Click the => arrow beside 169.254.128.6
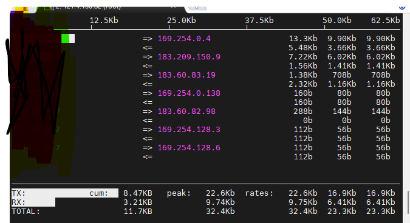This screenshot has height=223, width=410. (148, 148)
